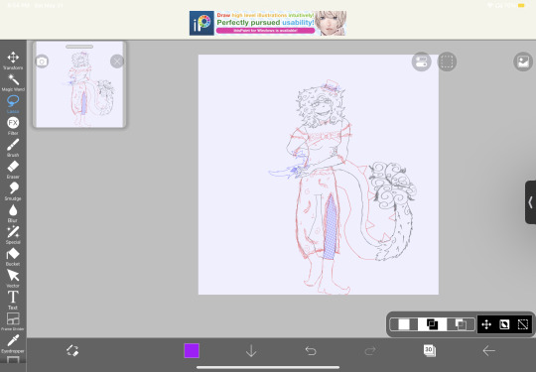Select the Text tool
This screenshot has height=372, width=536.
[13, 301]
